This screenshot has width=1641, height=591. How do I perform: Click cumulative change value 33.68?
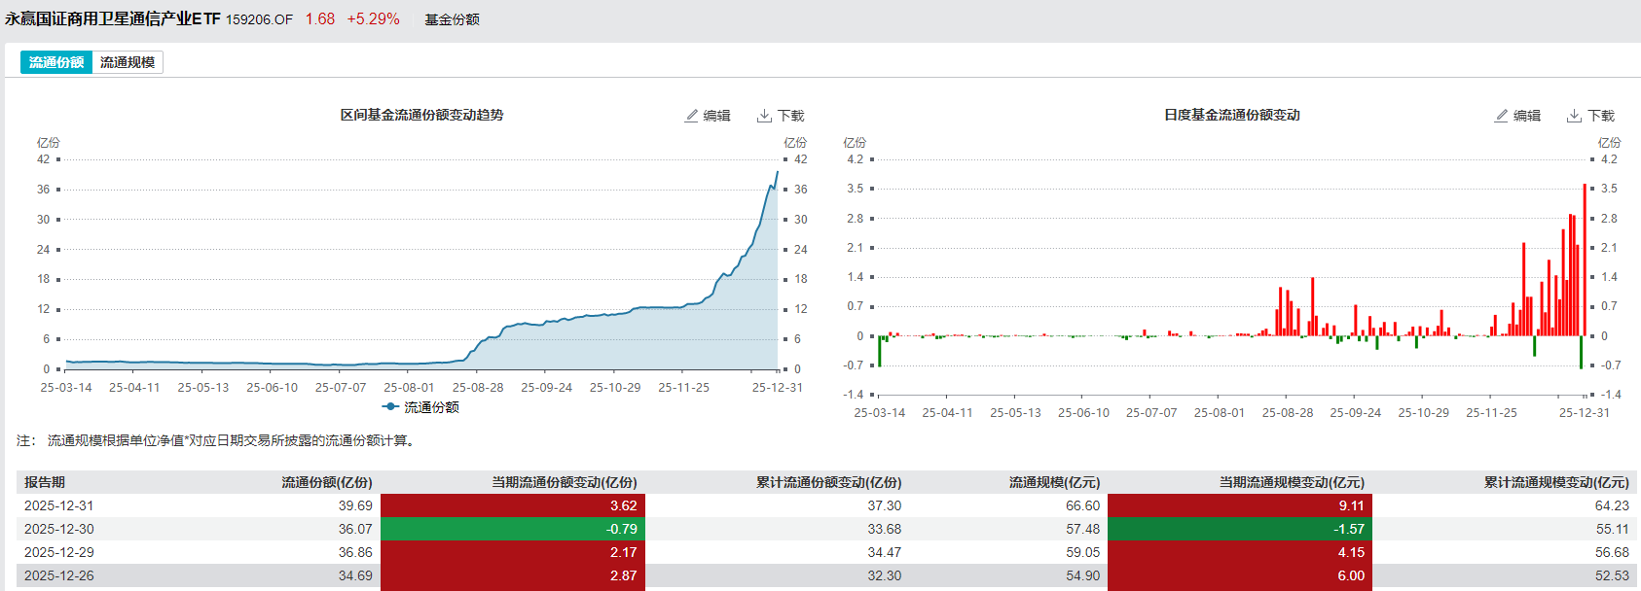tap(885, 529)
